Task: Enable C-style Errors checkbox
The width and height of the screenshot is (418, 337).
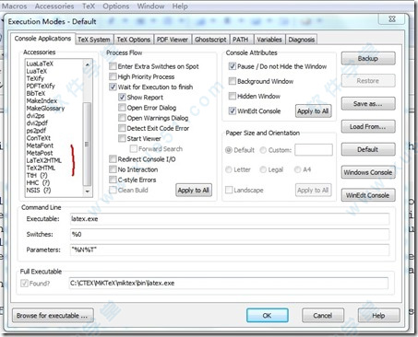Action: point(113,180)
